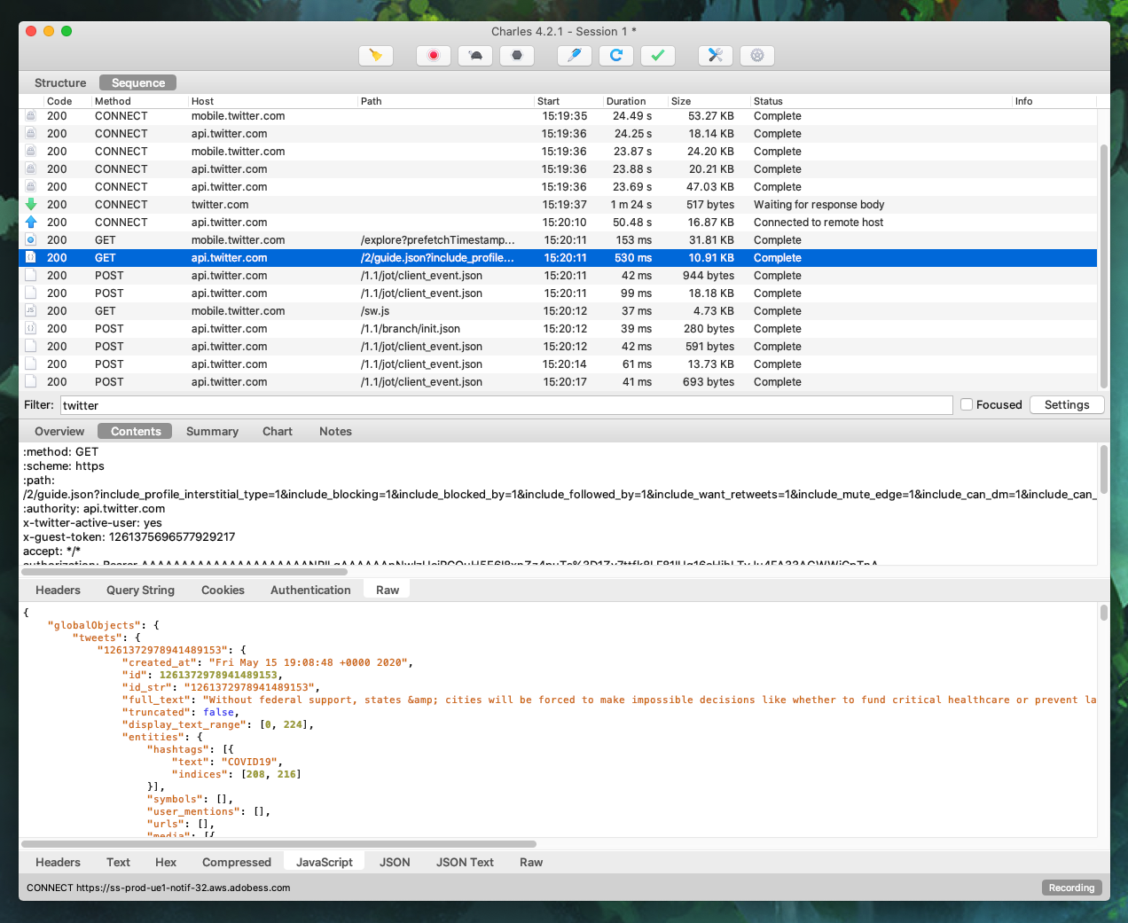Show request Cookies tab
The height and width of the screenshot is (923, 1128).
click(x=223, y=590)
